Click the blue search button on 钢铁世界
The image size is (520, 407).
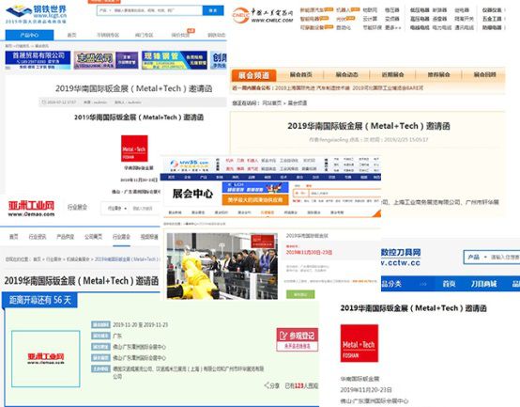click(212, 10)
